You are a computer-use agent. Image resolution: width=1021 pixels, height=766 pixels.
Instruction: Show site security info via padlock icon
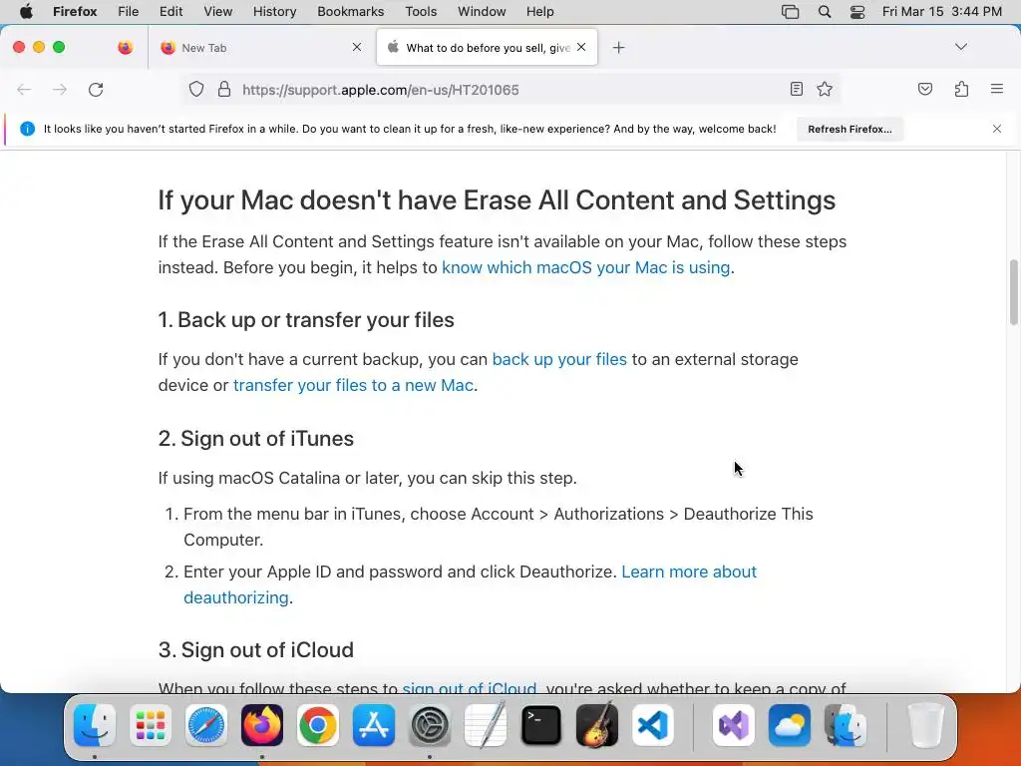pos(224,89)
